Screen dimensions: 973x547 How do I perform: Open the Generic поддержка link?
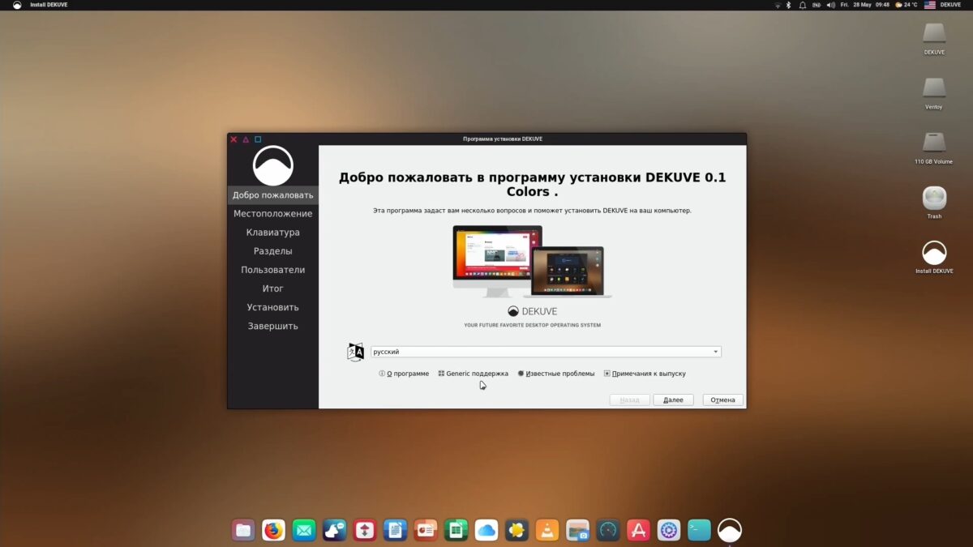473,374
